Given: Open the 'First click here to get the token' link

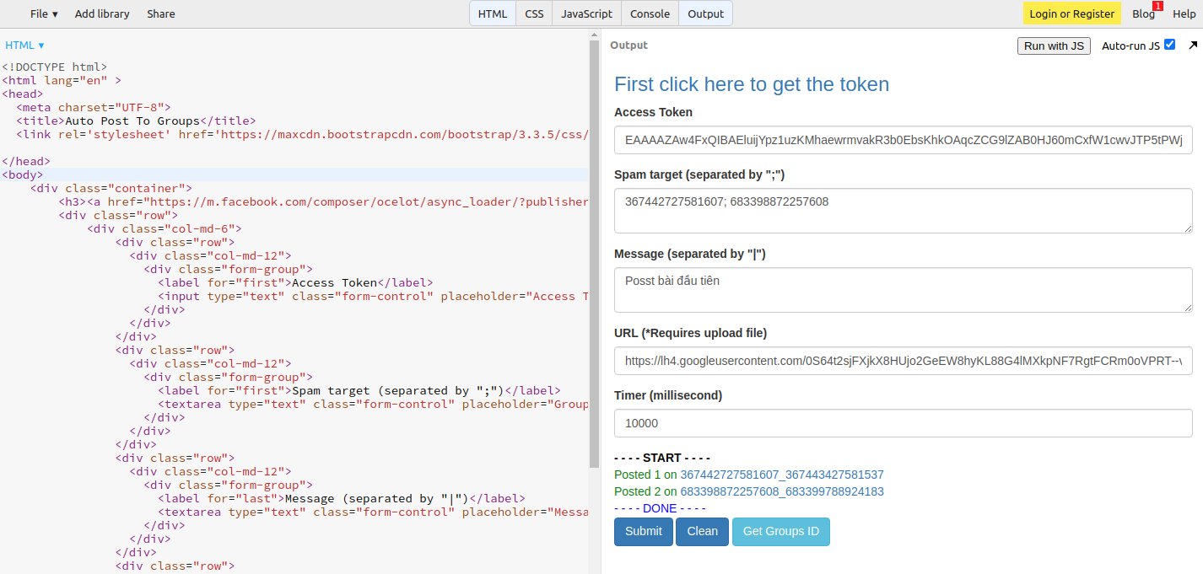Looking at the screenshot, I should pyautogui.click(x=751, y=84).
